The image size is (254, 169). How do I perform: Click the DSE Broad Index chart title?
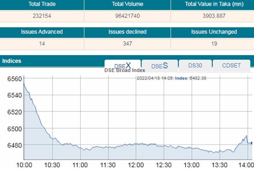pos(125,70)
